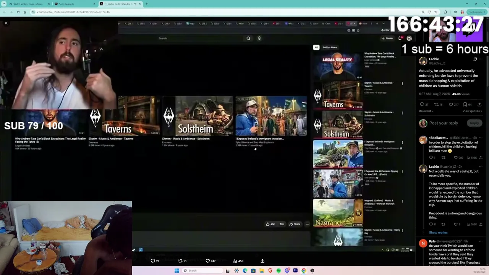489x275 pixels.
Task: Comment on 15dollarret's reply
Action: (x=431, y=157)
